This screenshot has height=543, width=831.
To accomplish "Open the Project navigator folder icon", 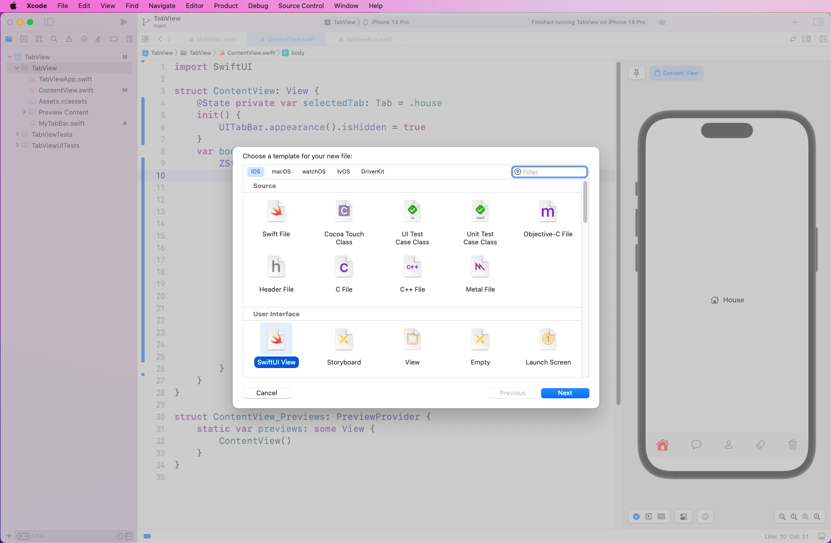I will [x=9, y=39].
